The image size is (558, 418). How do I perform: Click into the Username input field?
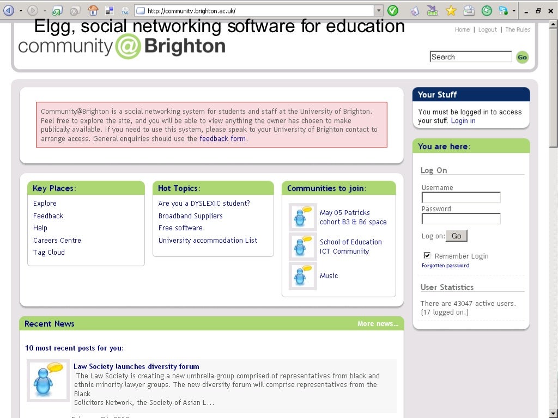[461, 198]
